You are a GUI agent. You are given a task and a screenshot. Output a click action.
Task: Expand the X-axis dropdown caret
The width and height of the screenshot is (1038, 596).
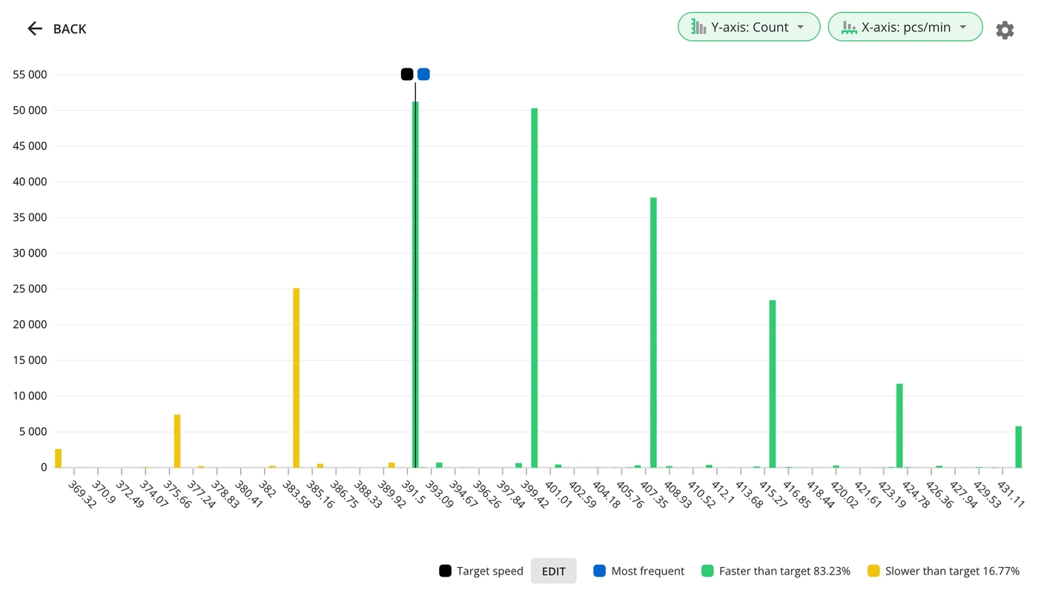coord(963,27)
